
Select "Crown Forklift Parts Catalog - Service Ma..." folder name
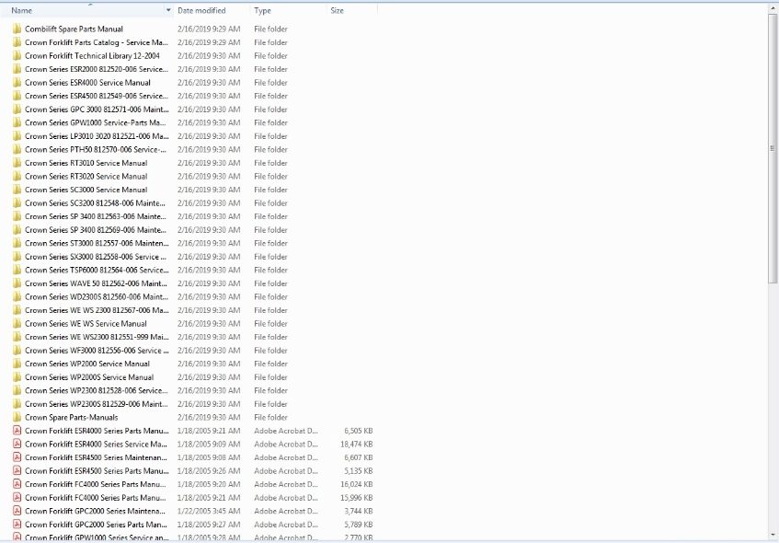coord(97,42)
